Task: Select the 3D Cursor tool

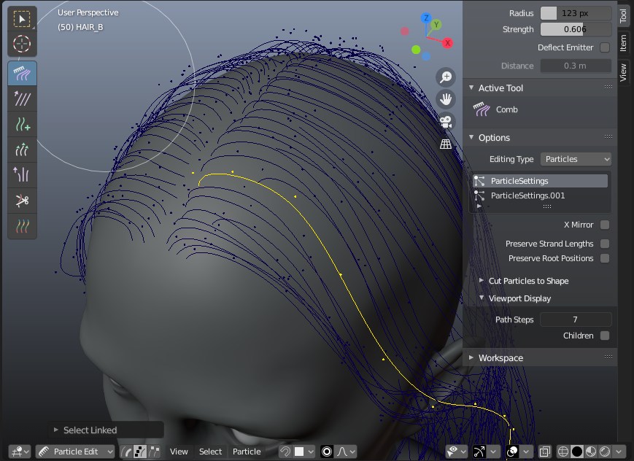Action: coord(22,44)
